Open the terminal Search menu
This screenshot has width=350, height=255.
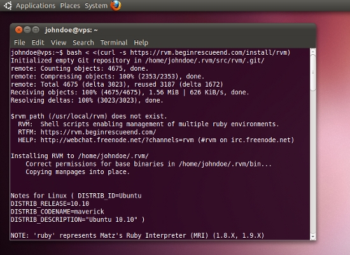tap(83, 43)
